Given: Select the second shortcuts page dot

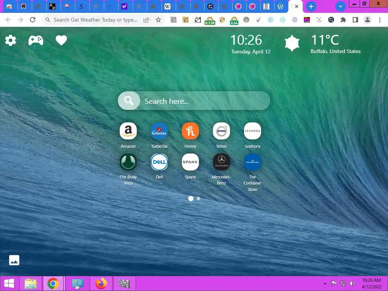Looking at the screenshot, I should [199, 199].
